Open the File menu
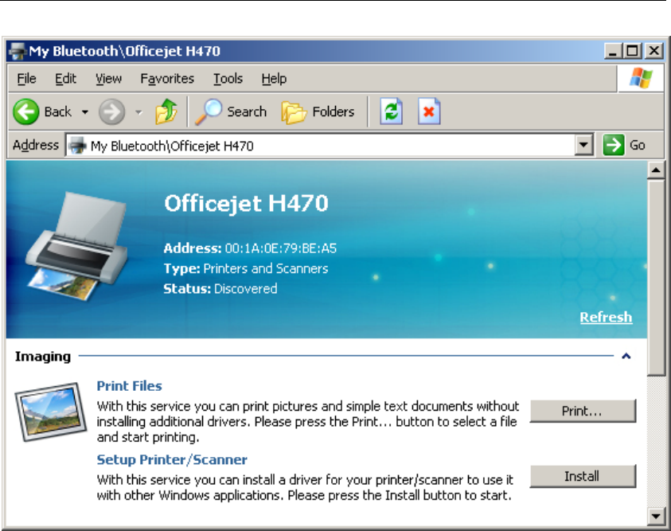The height and width of the screenshot is (531, 671). [x=26, y=79]
